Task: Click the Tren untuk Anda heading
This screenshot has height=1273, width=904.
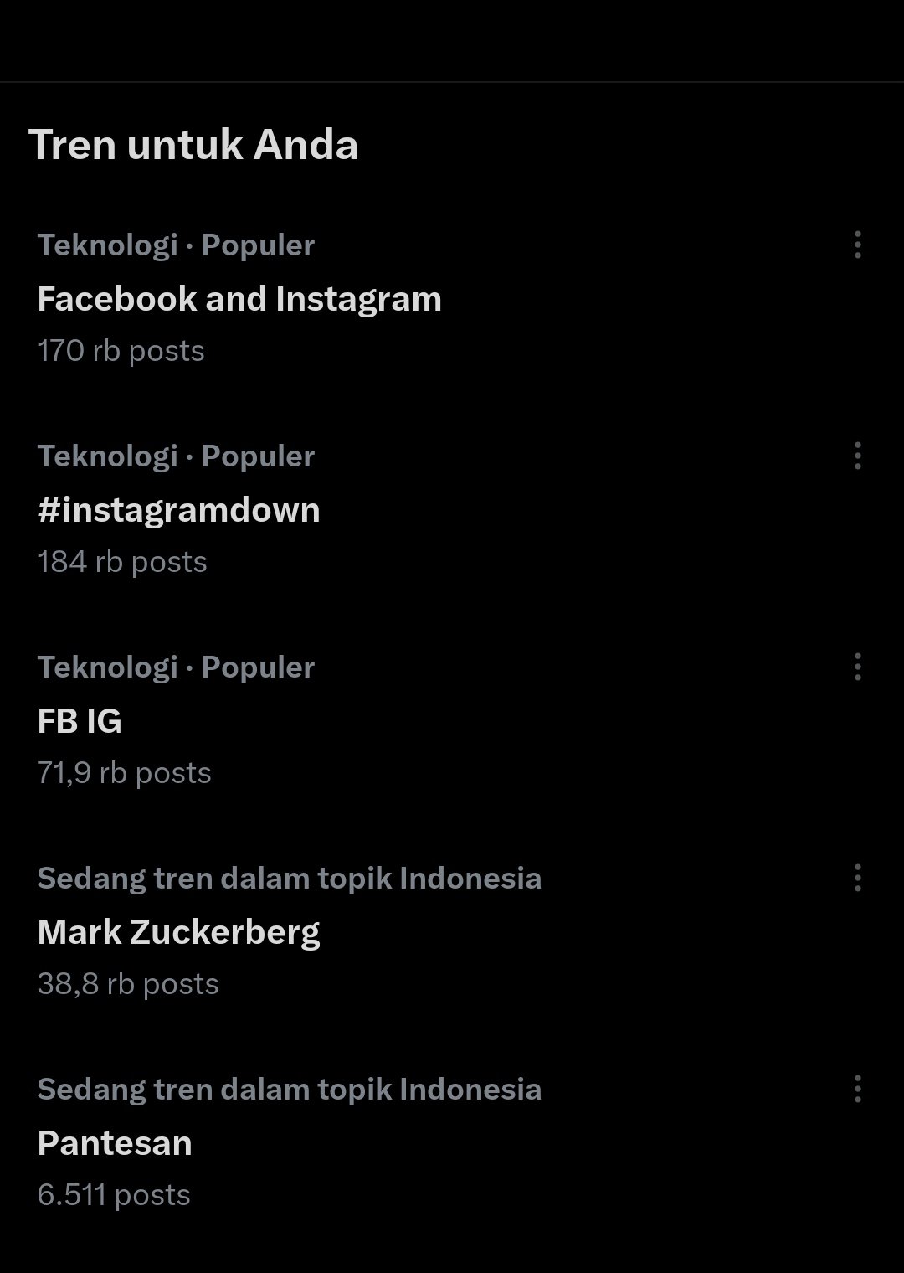Action: coord(193,145)
